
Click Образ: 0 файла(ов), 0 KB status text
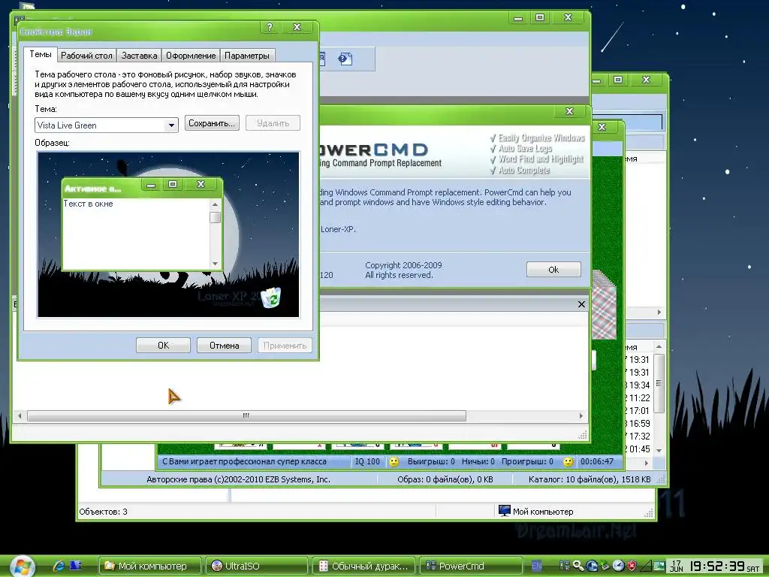tap(445, 479)
